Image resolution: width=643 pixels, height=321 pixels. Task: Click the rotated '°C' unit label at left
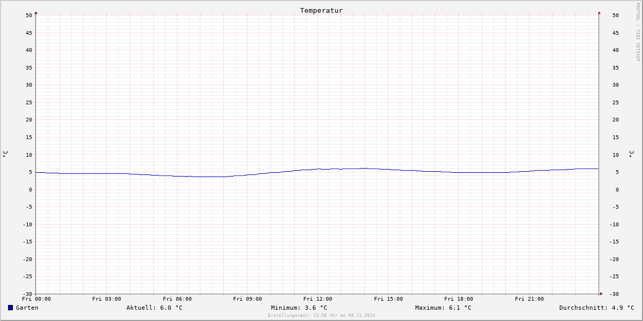5,154
